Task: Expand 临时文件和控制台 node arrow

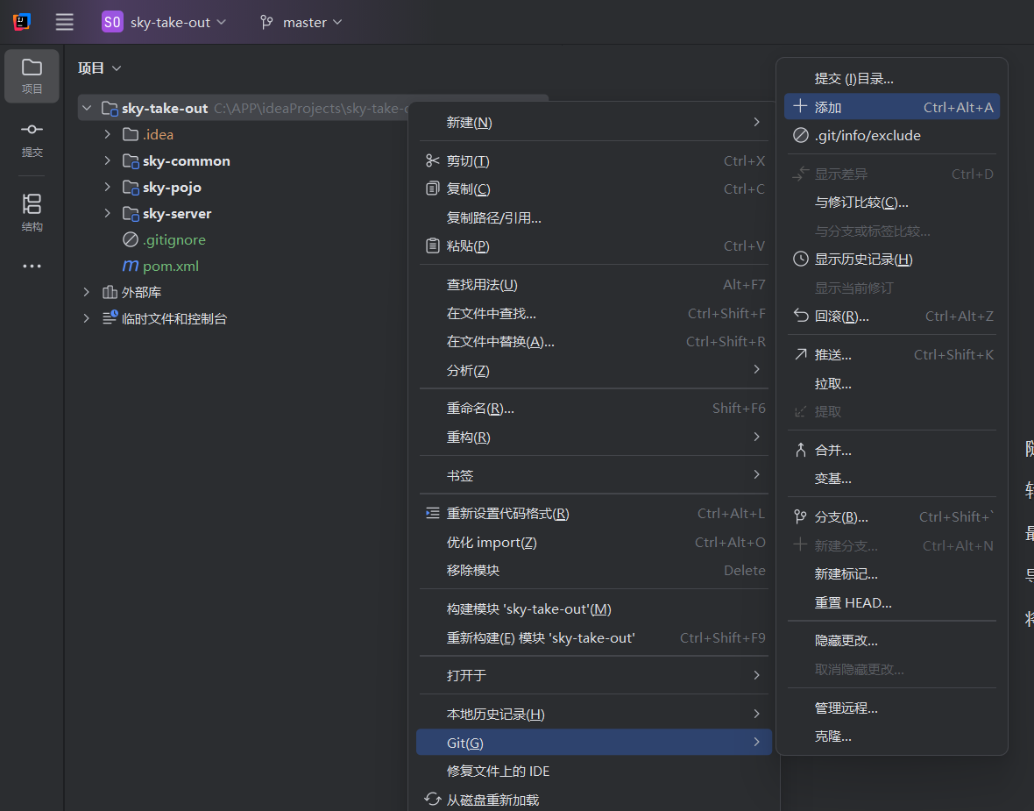Action: coord(87,319)
